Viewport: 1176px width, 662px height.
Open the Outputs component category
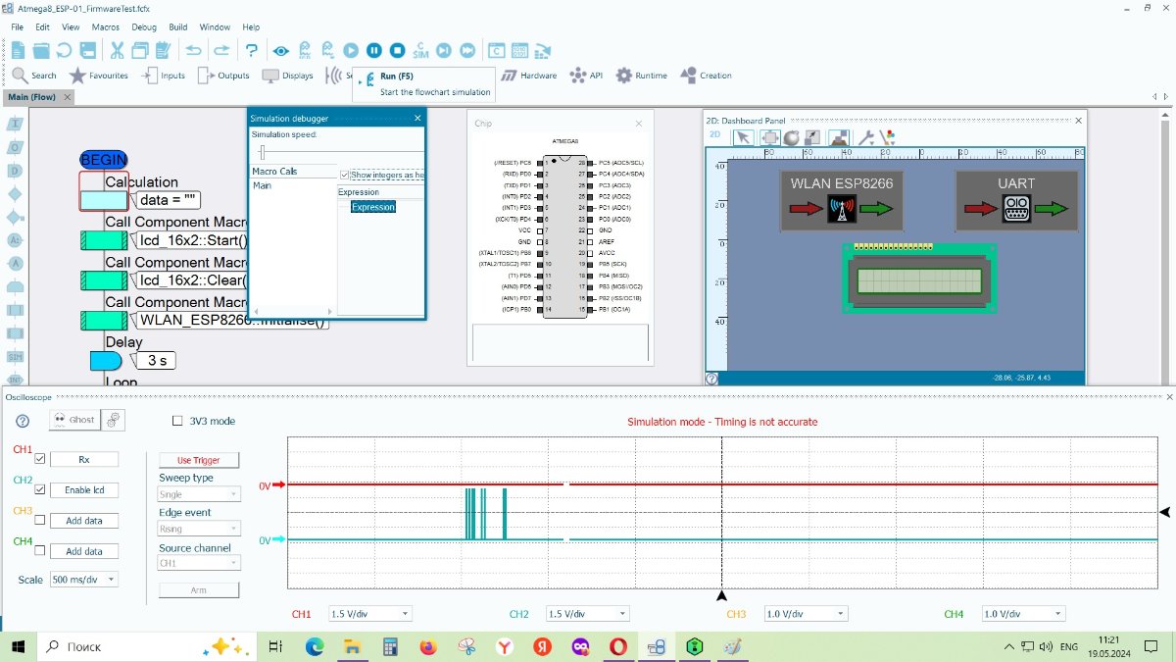pos(222,76)
